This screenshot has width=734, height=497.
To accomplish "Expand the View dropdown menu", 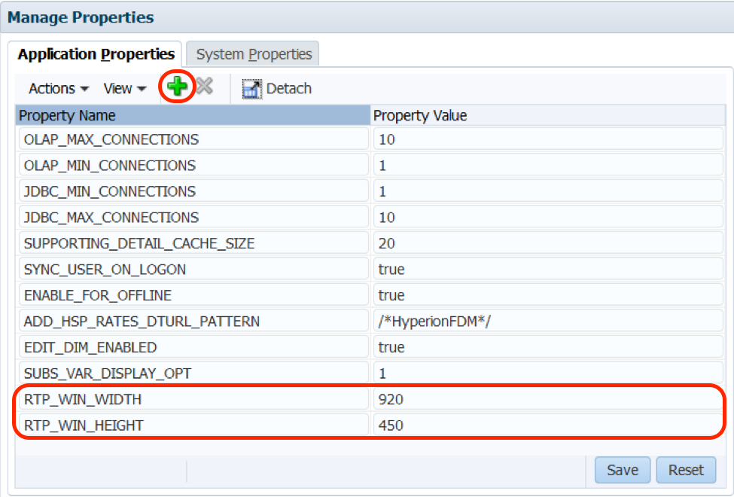I will tap(124, 89).
